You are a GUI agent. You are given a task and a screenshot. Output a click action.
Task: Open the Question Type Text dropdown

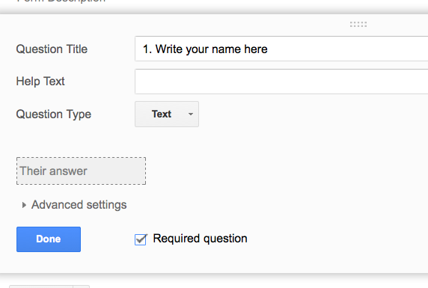pyautogui.click(x=167, y=114)
